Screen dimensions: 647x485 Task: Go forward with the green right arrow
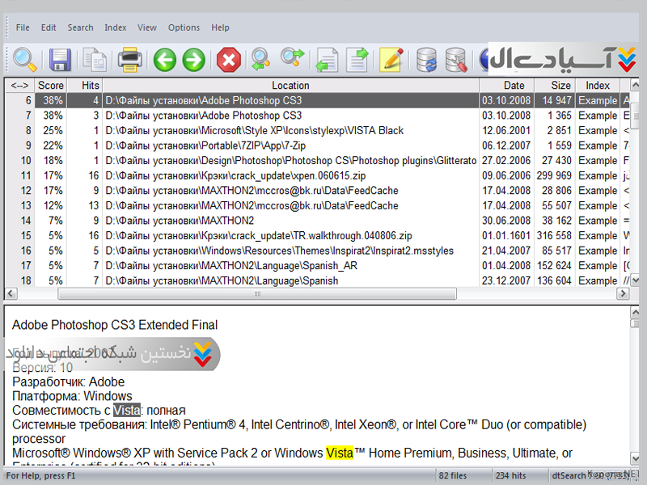point(193,59)
